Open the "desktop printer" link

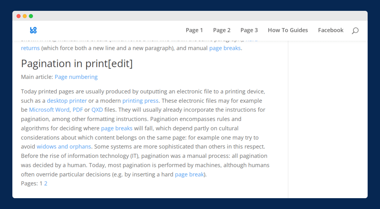click(67, 101)
